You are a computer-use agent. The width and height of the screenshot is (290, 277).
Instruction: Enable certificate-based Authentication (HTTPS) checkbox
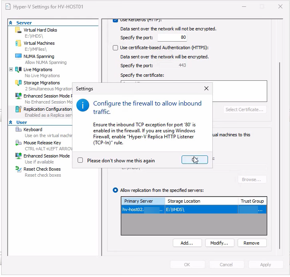point(115,48)
